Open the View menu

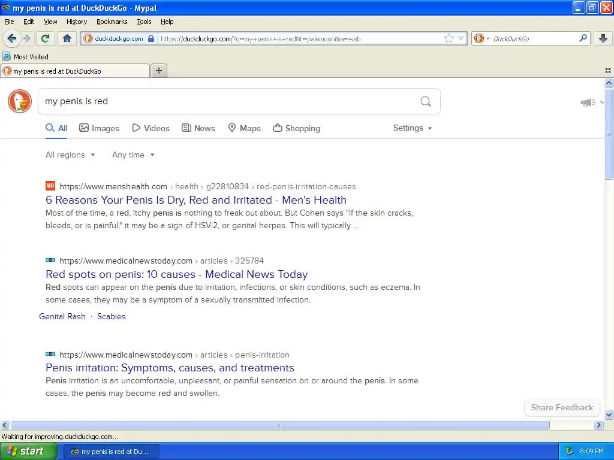[x=50, y=22]
